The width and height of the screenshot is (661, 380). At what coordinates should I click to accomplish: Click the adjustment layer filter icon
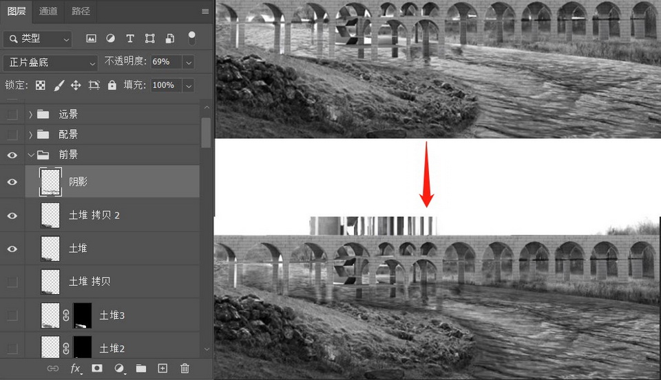click(110, 39)
